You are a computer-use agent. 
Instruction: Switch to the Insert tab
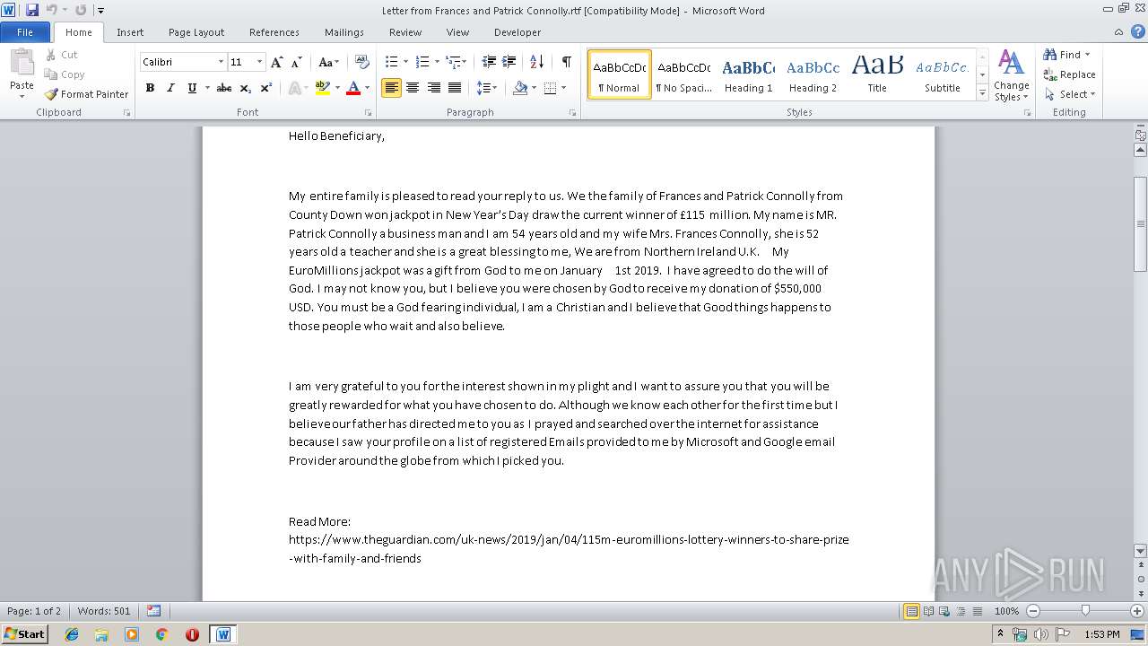click(x=130, y=32)
